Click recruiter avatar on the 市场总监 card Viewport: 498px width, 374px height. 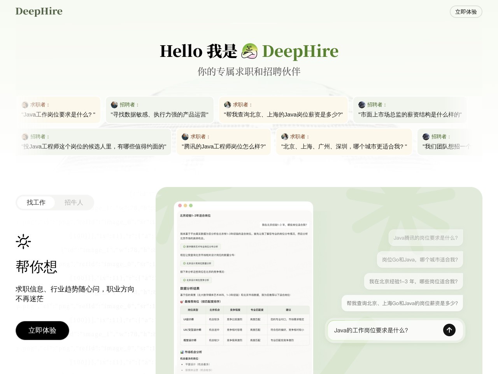pos(362,105)
